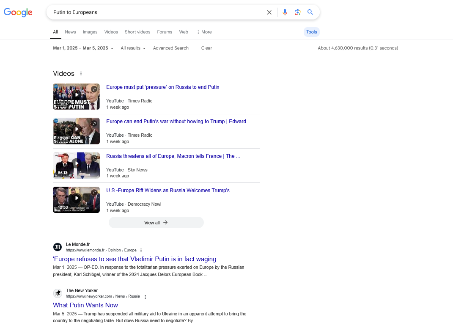Toggle the Tools button
The height and width of the screenshot is (334, 453).
point(311,32)
